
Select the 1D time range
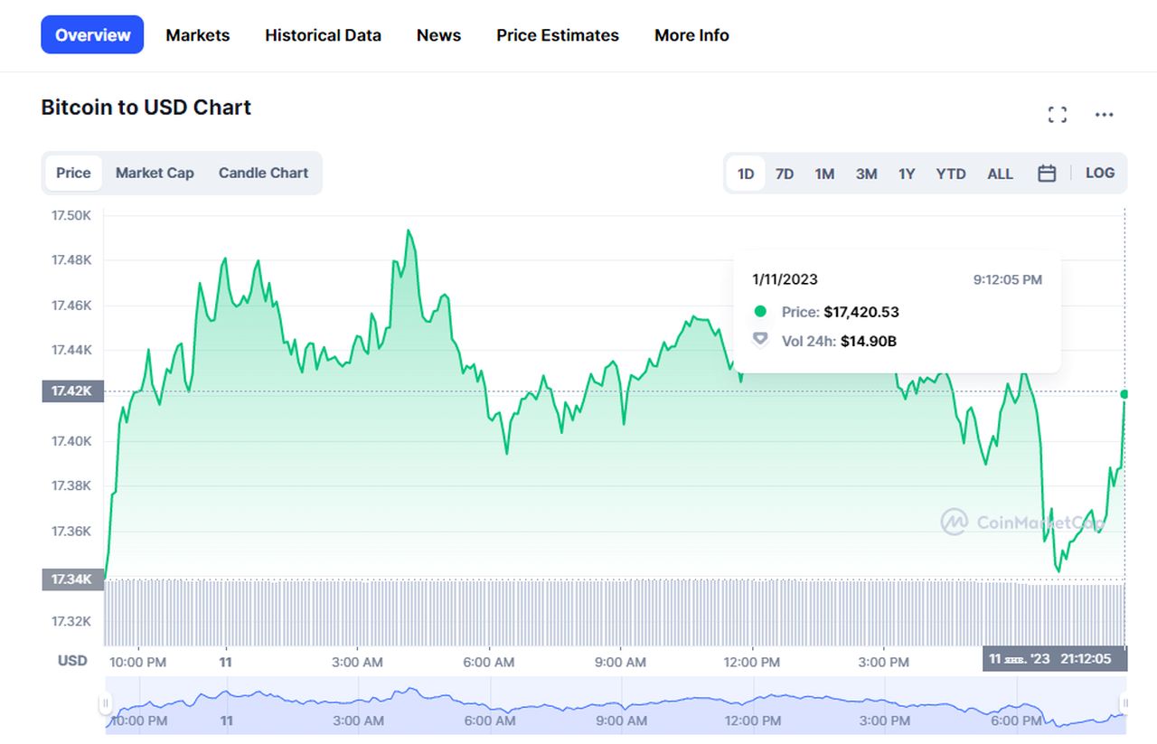click(x=746, y=174)
